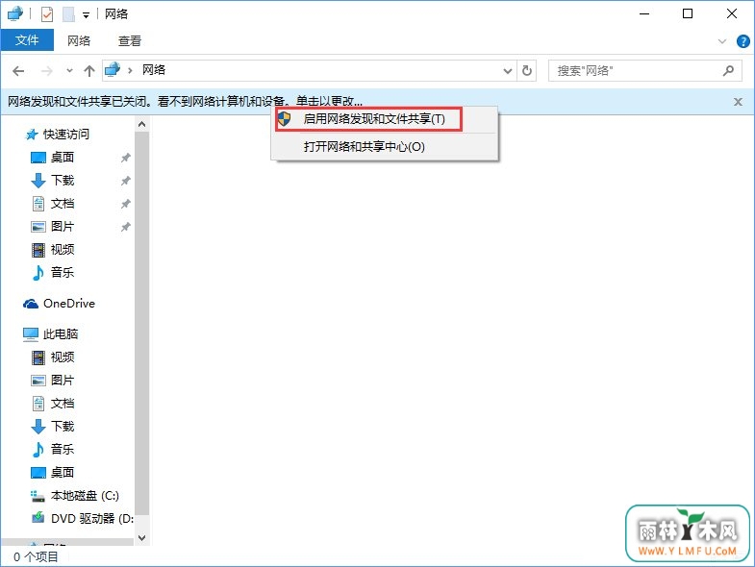Screen dimensions: 755x567
Task: Open 本地磁盘 (C:) drive
Action: click(x=85, y=495)
